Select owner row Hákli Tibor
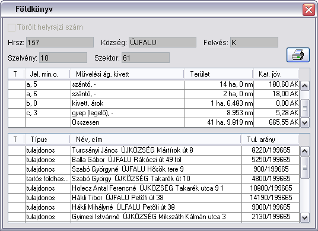The width and height of the screenshot is (318, 231). click(154, 198)
